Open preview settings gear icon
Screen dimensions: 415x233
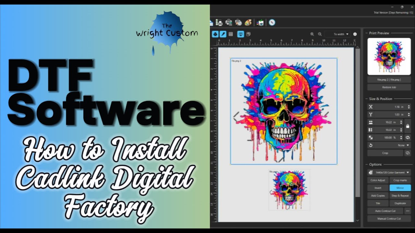[x=355, y=34]
